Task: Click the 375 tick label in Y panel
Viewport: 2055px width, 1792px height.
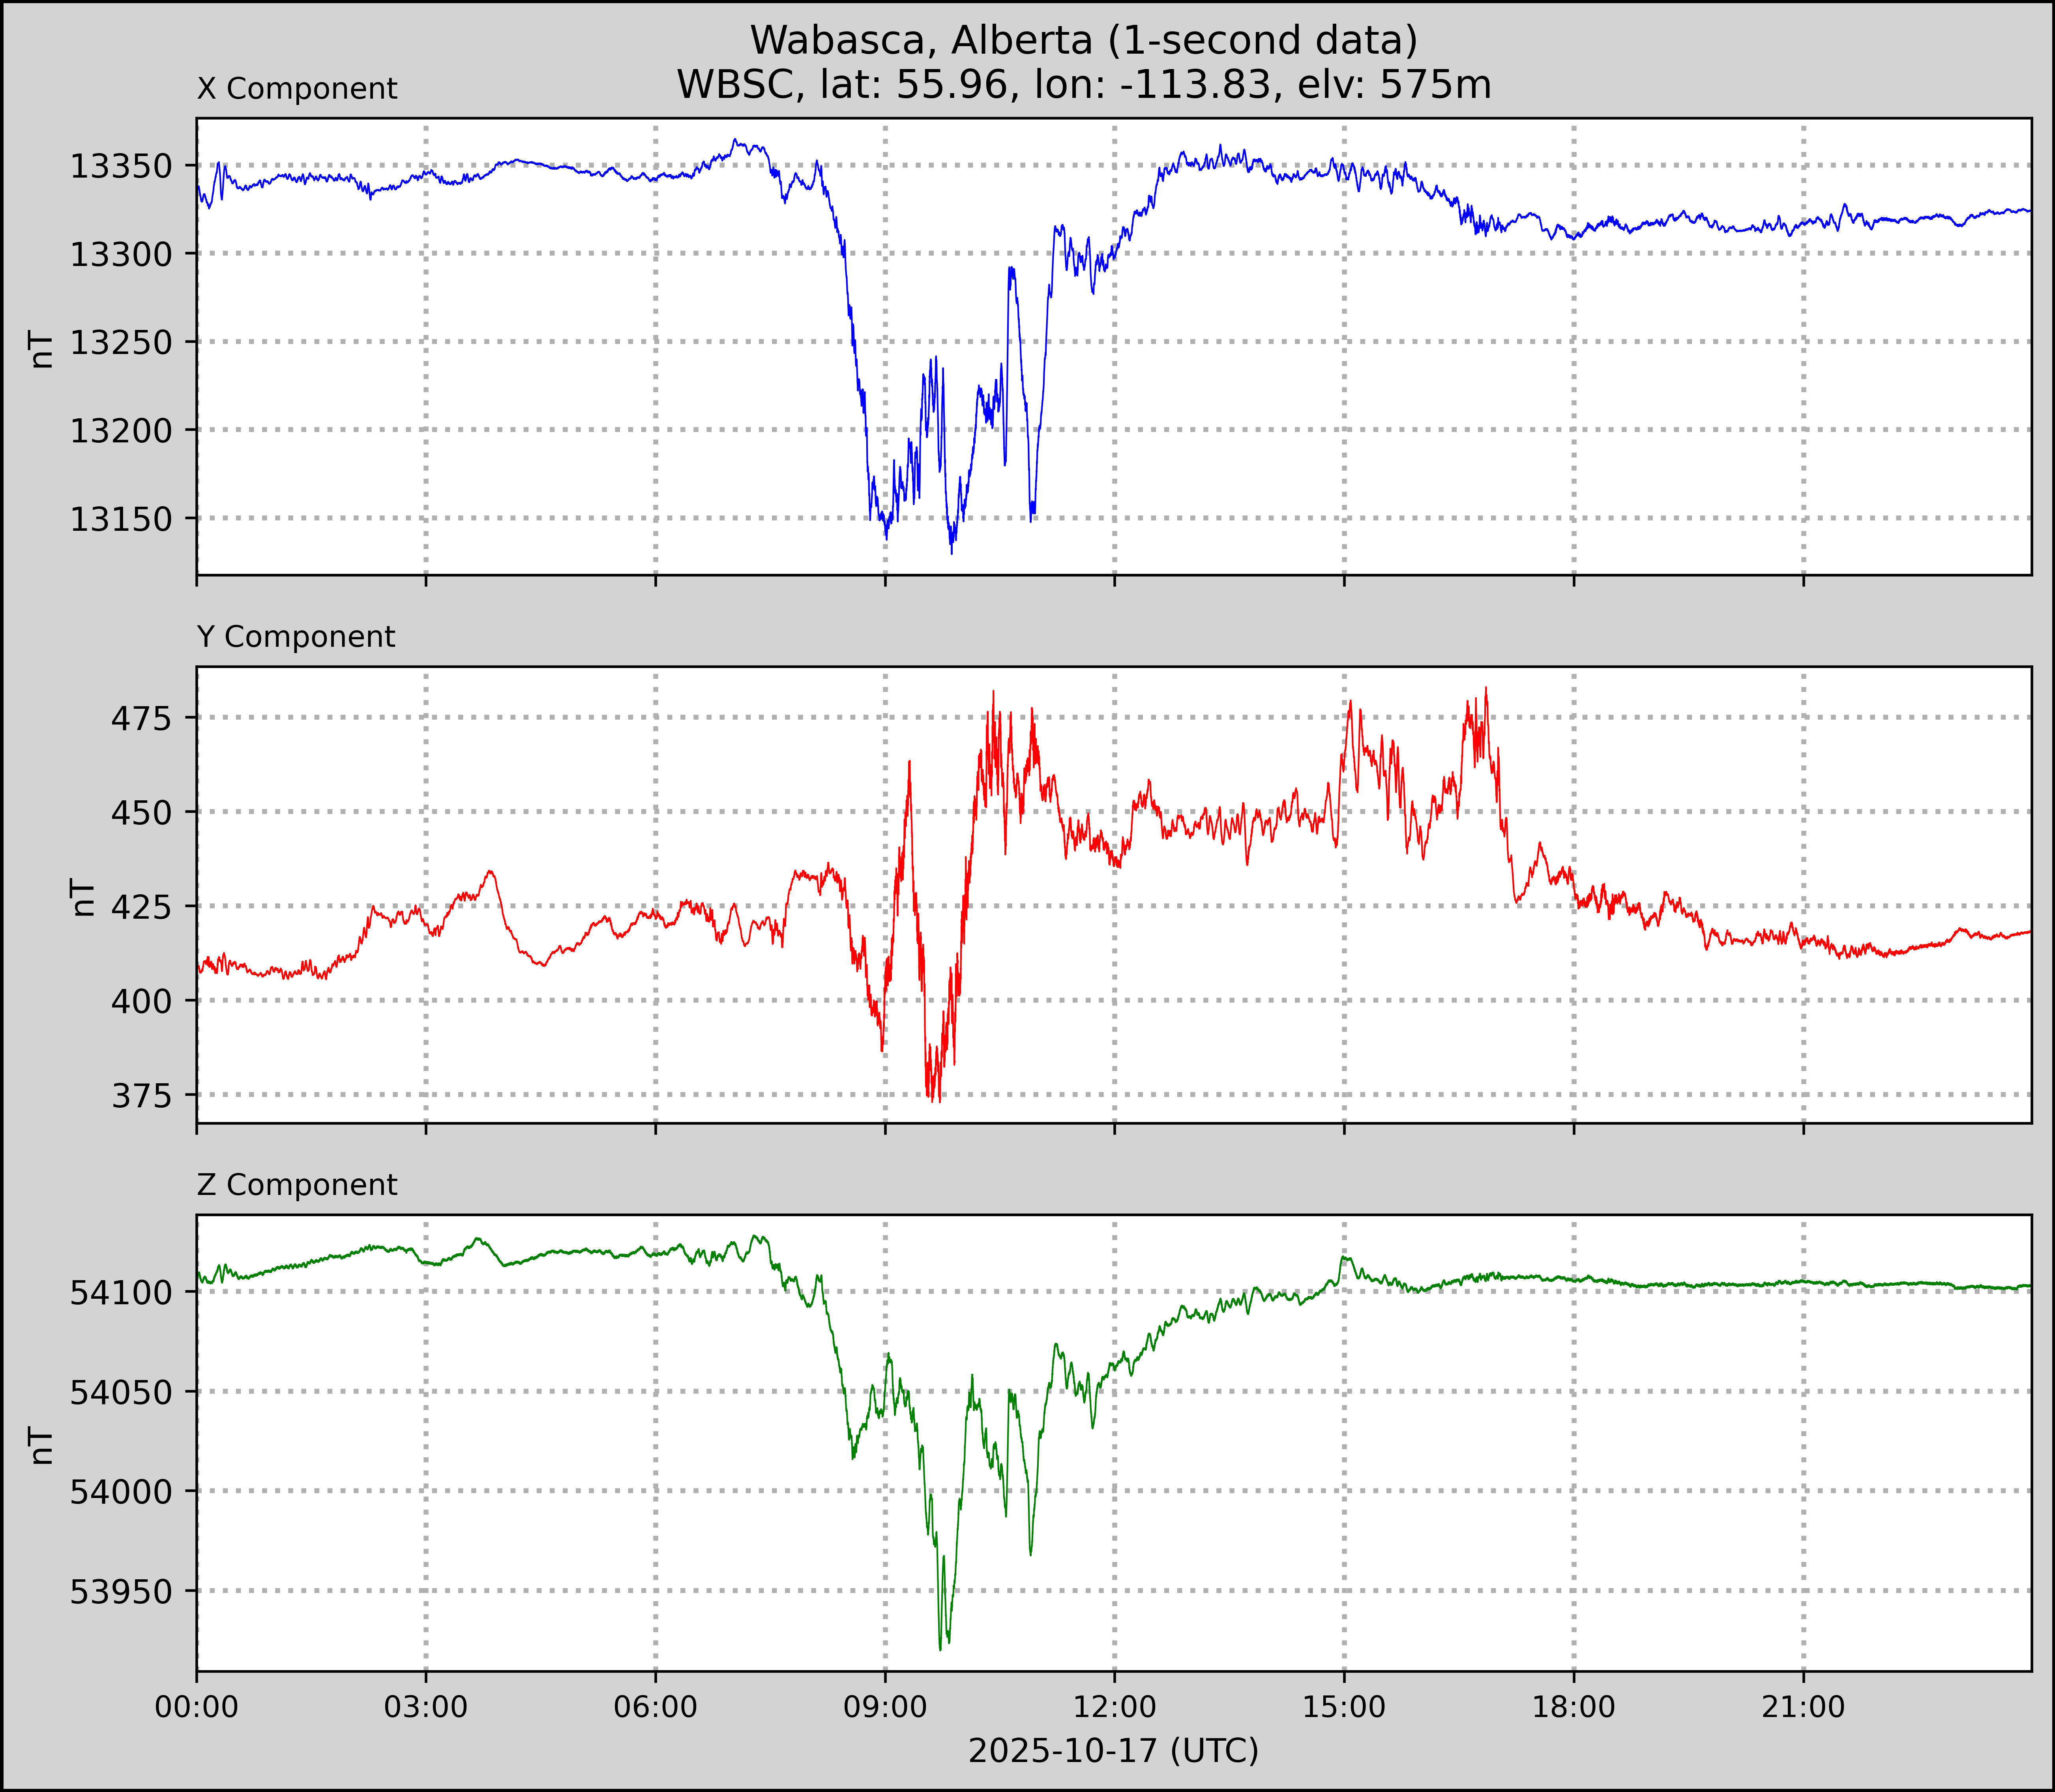Action: coord(141,1096)
